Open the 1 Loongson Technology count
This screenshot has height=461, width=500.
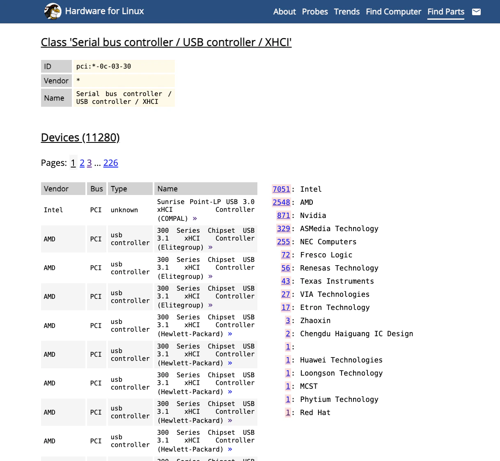(288, 373)
